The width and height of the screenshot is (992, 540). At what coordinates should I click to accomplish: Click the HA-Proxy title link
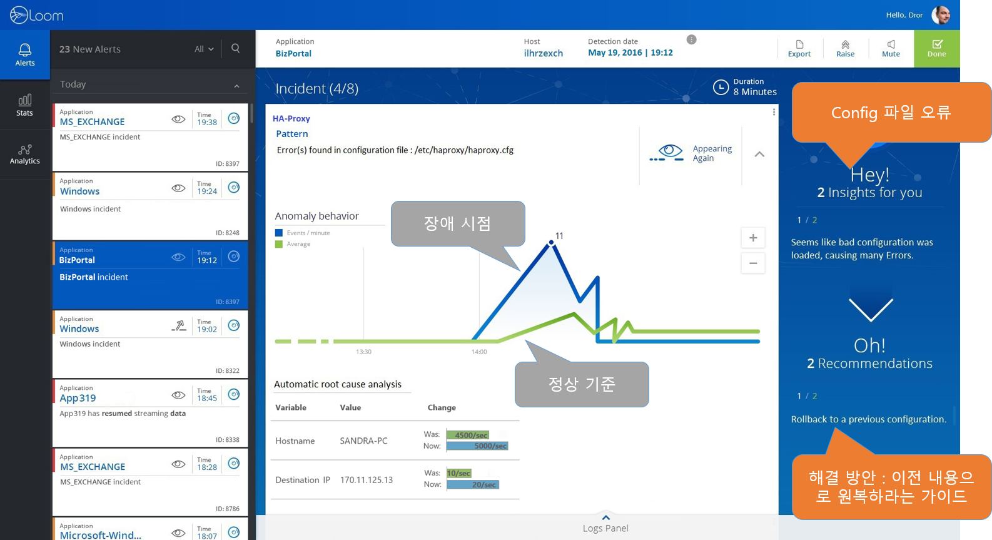[x=291, y=118]
